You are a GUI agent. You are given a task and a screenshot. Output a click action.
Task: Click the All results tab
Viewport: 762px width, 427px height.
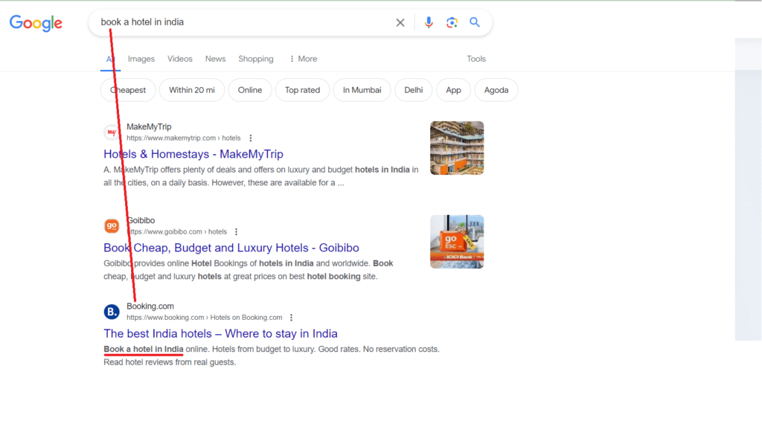(110, 60)
